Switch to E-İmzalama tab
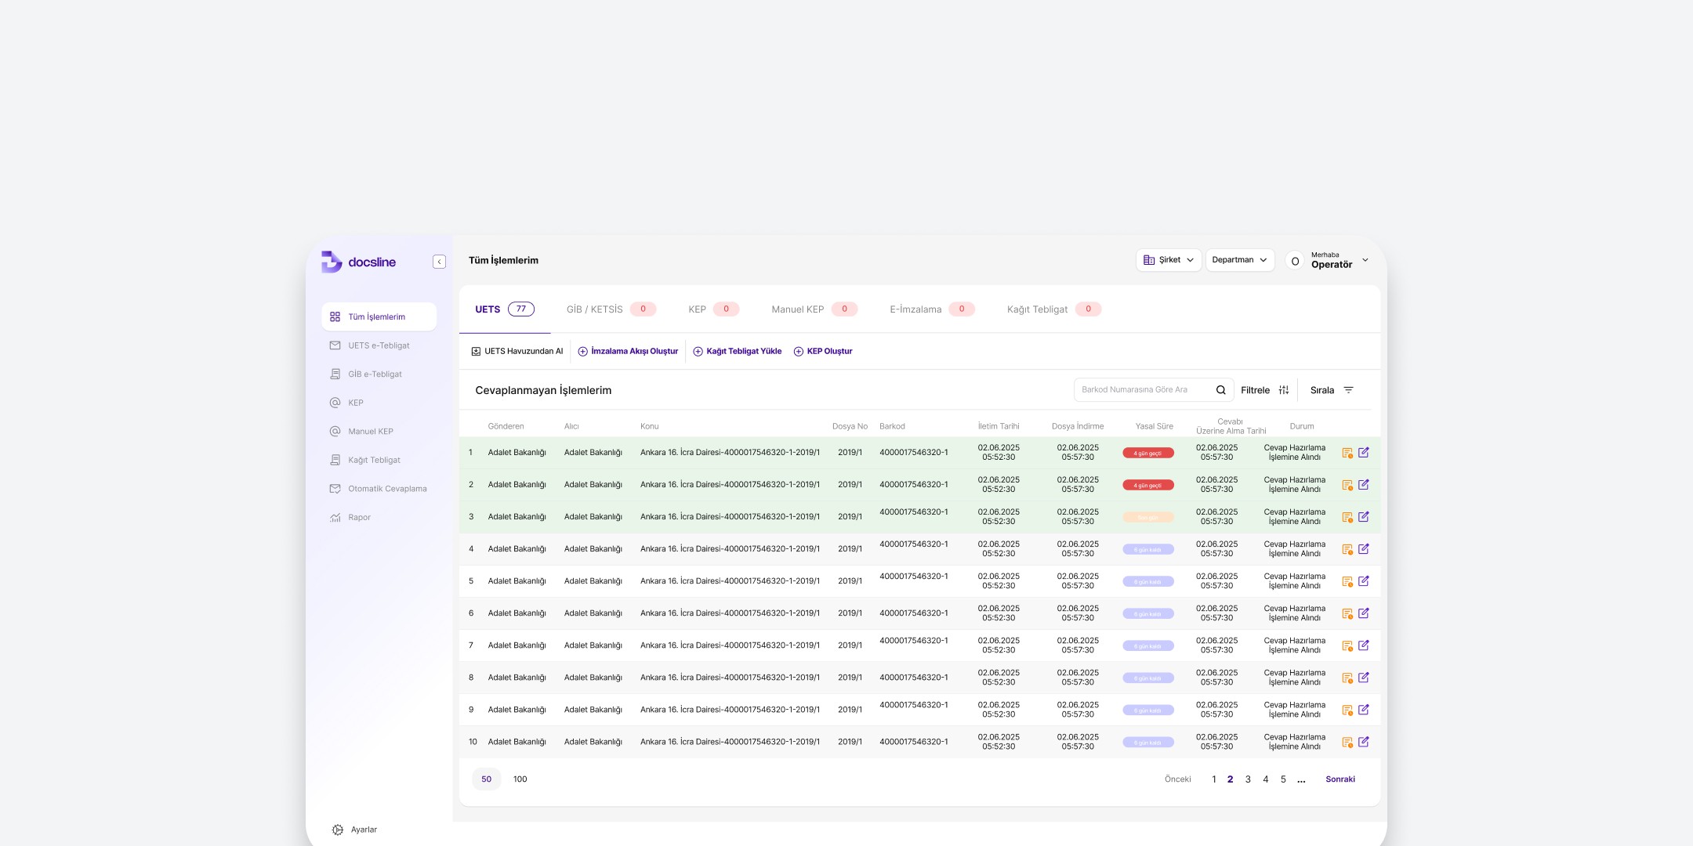This screenshot has height=846, width=1693. (915, 309)
